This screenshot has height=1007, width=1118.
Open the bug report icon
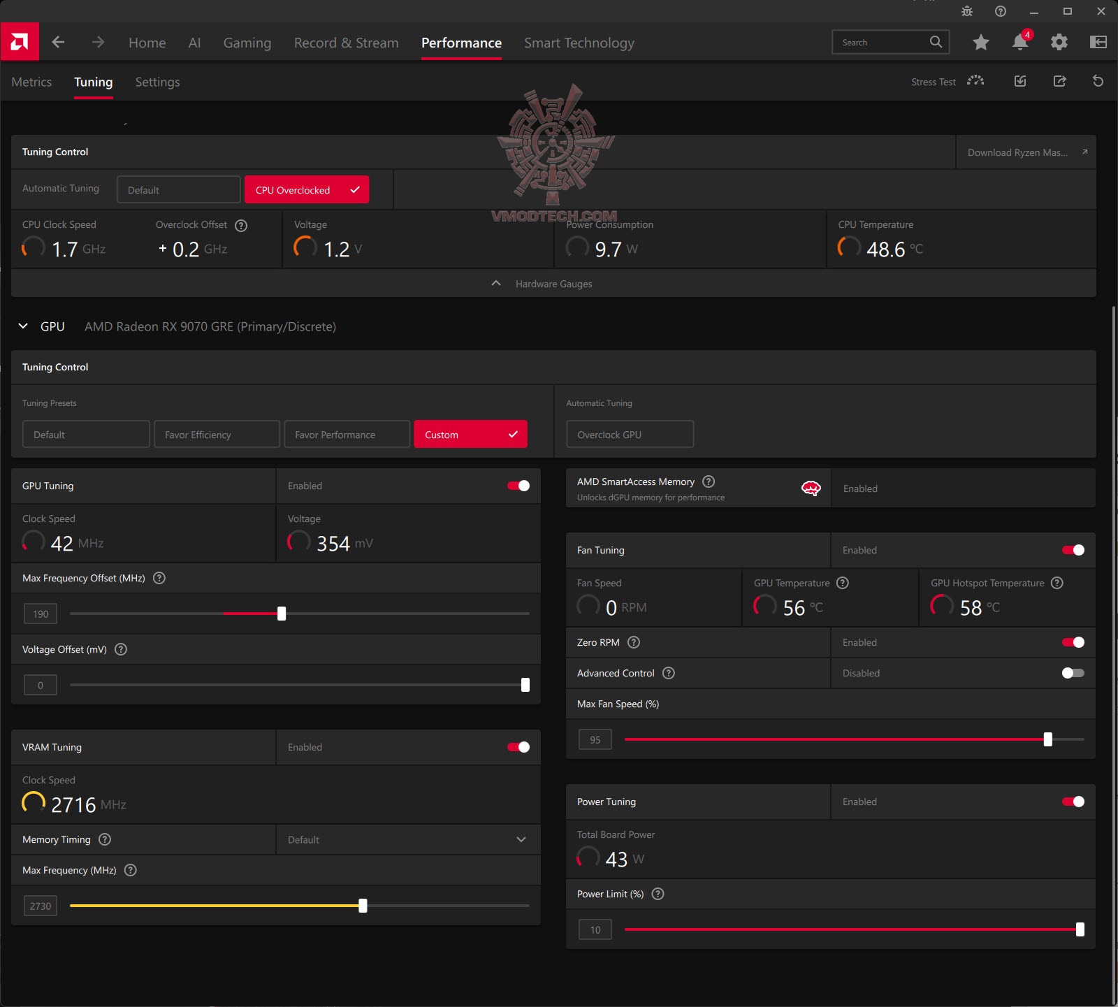tap(967, 11)
